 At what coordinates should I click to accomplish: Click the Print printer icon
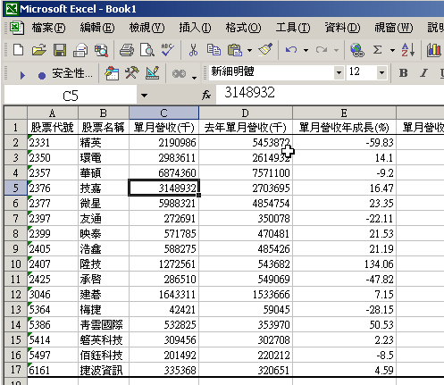127,50
